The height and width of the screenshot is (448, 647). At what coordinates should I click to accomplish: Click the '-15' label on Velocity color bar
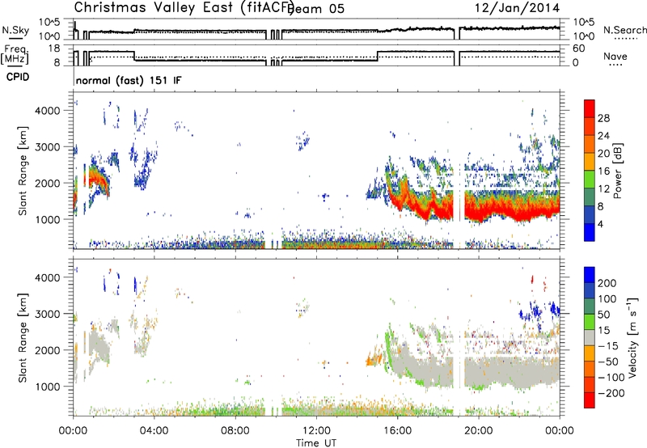(x=608, y=345)
